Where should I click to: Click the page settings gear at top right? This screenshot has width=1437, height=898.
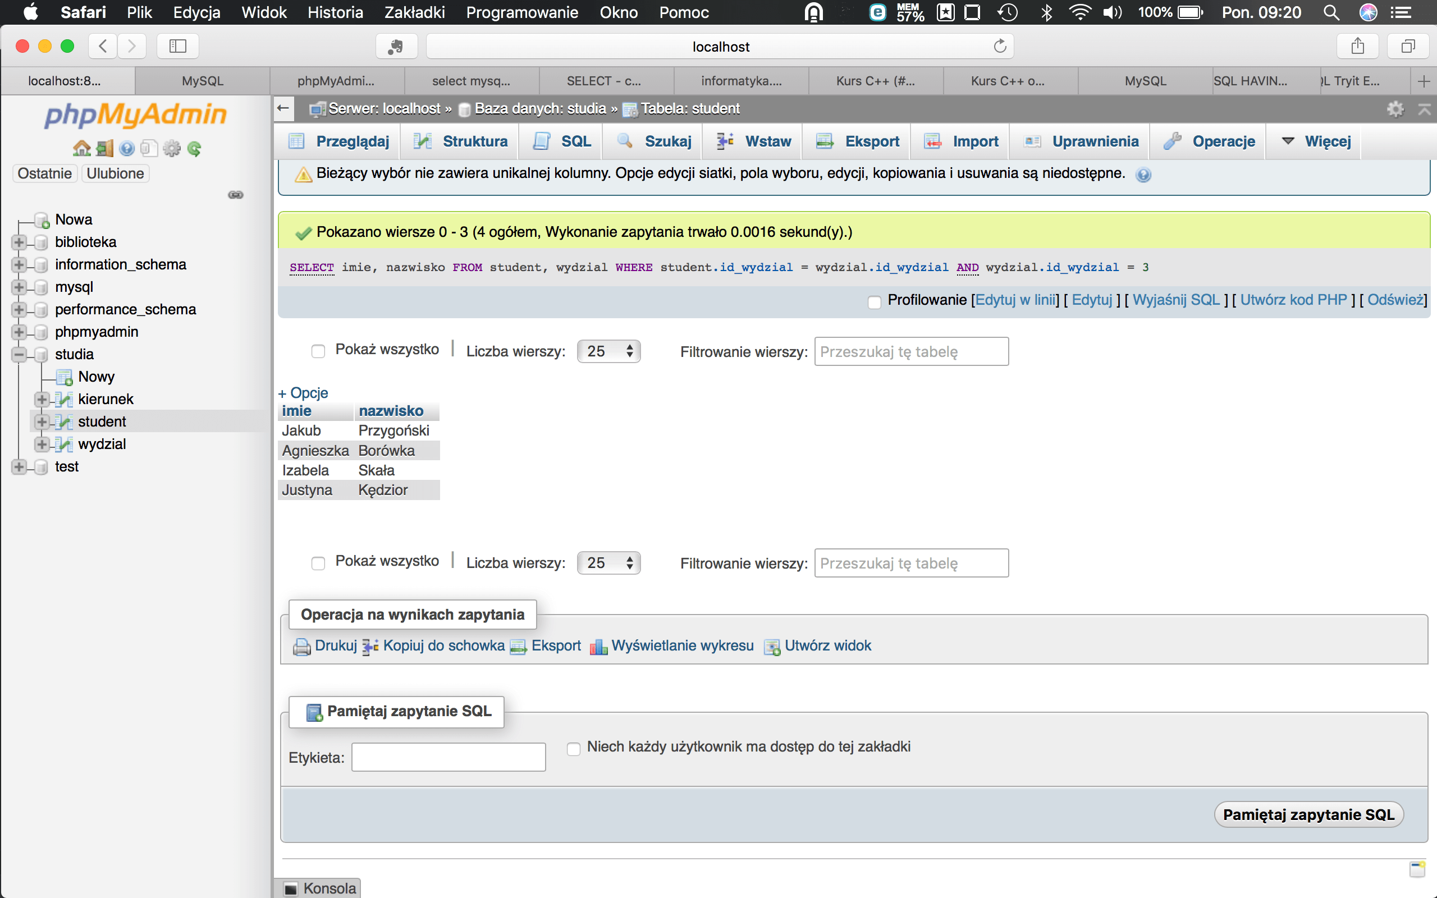pos(1395,109)
